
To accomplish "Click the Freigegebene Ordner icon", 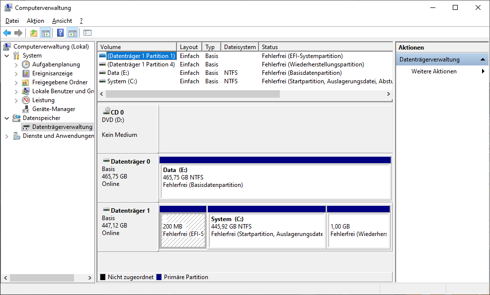I will (26, 82).
